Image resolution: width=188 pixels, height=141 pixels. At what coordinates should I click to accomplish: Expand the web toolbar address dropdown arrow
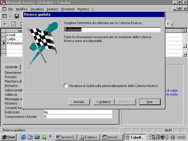coord(168,24)
